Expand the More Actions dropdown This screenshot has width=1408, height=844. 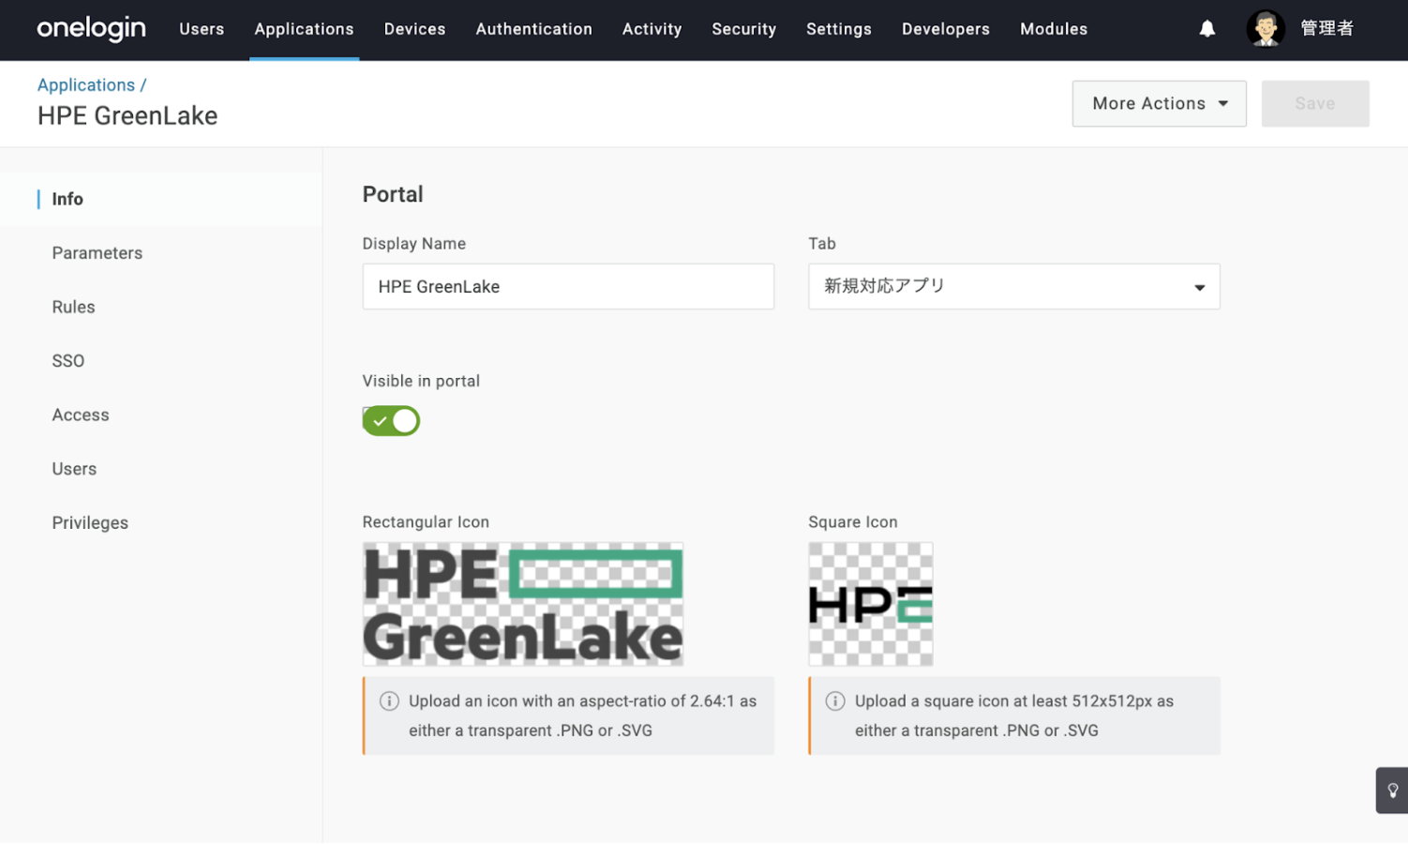pos(1159,104)
